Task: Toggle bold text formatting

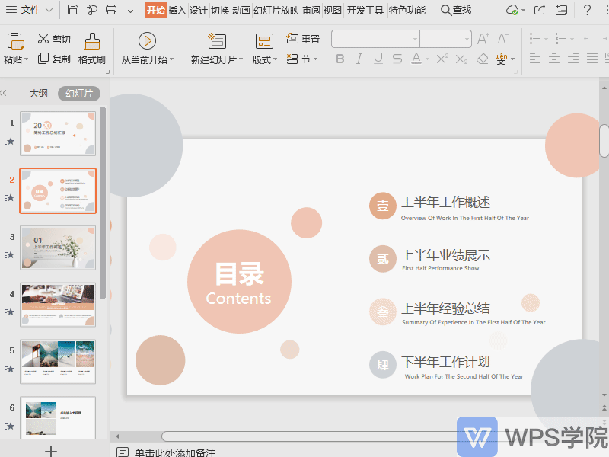Action: pos(340,59)
